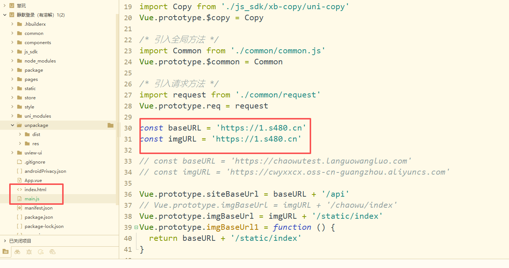Collapse the unpackage folder chevron
This screenshot has height=268, width=509.
coord(12,125)
